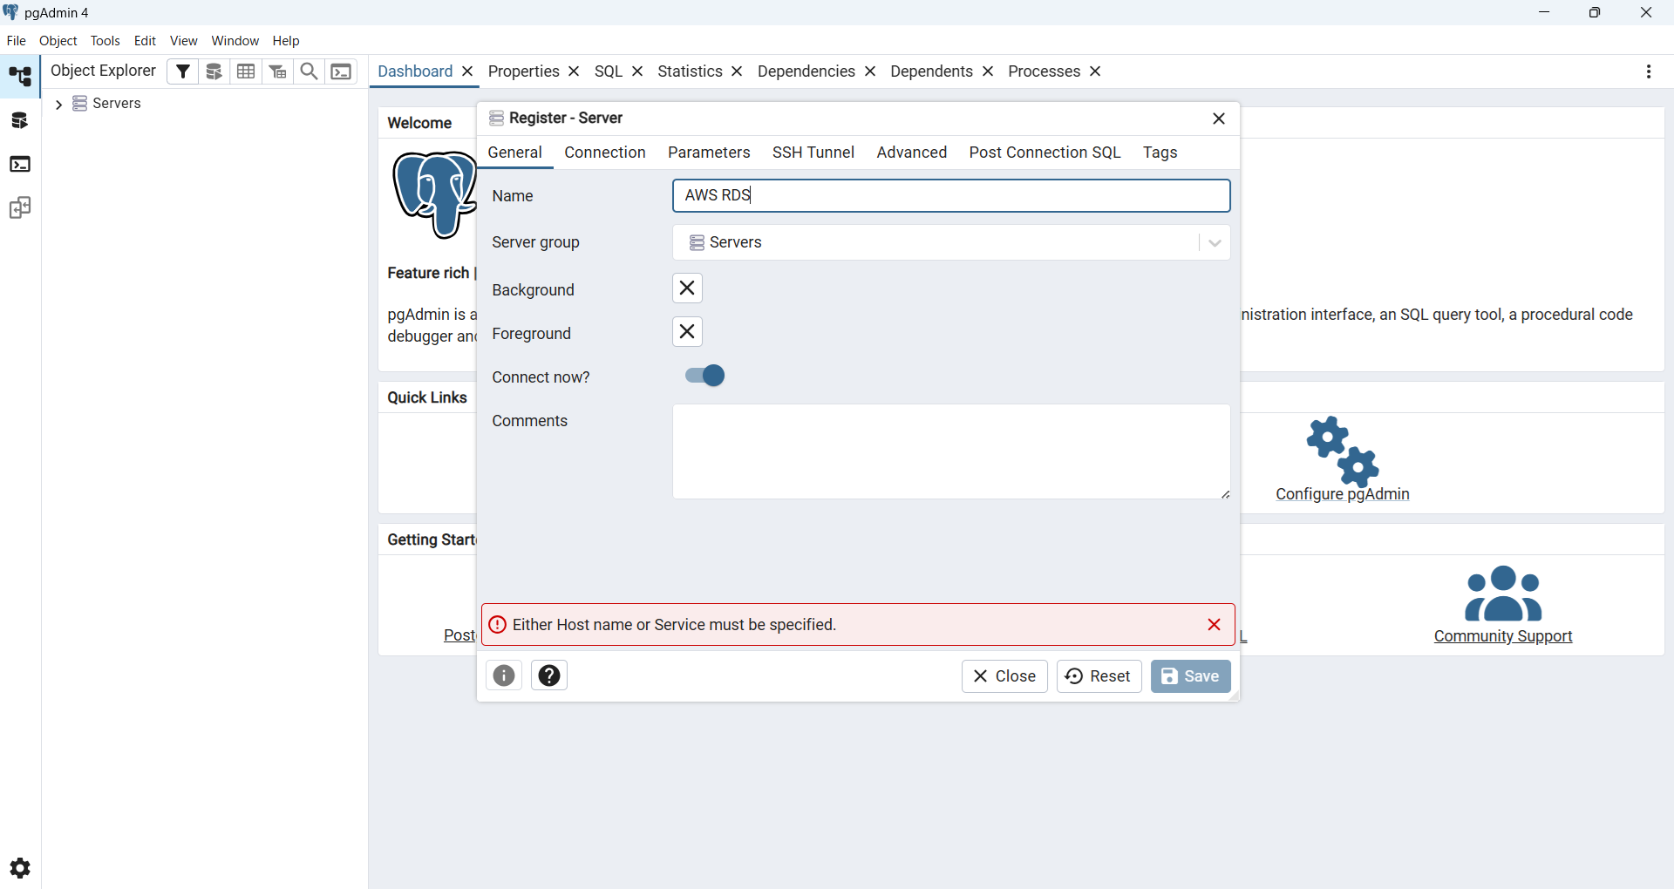Close the Statistics tab
Screen dimensions: 1674x889
(737, 71)
